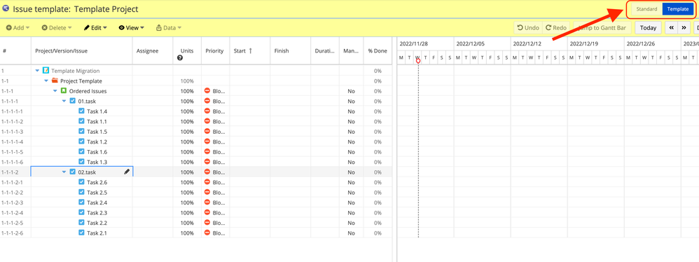
Task: Collapse the Project Template folder
Action: [46, 81]
